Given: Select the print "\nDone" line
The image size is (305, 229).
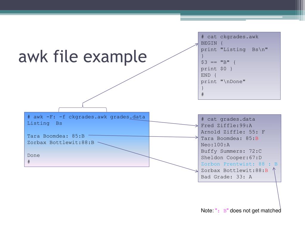Looking at the screenshot, I should click(223, 82).
